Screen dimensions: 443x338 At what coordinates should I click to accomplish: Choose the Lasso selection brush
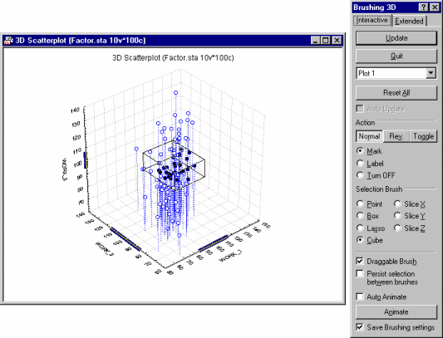point(371,228)
